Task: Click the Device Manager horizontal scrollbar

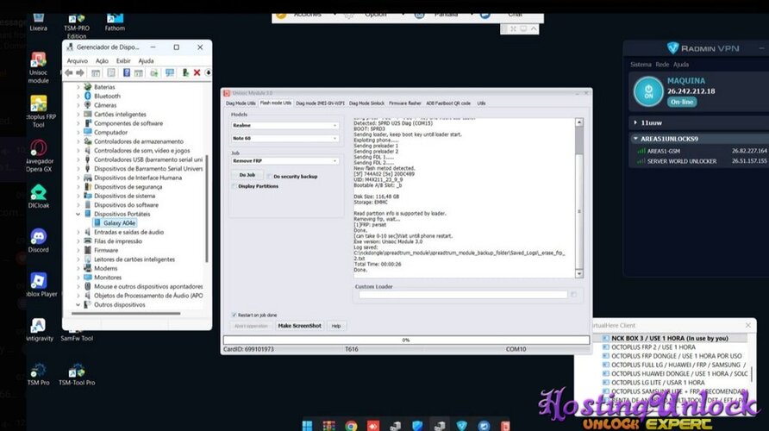Action: [x=127, y=313]
